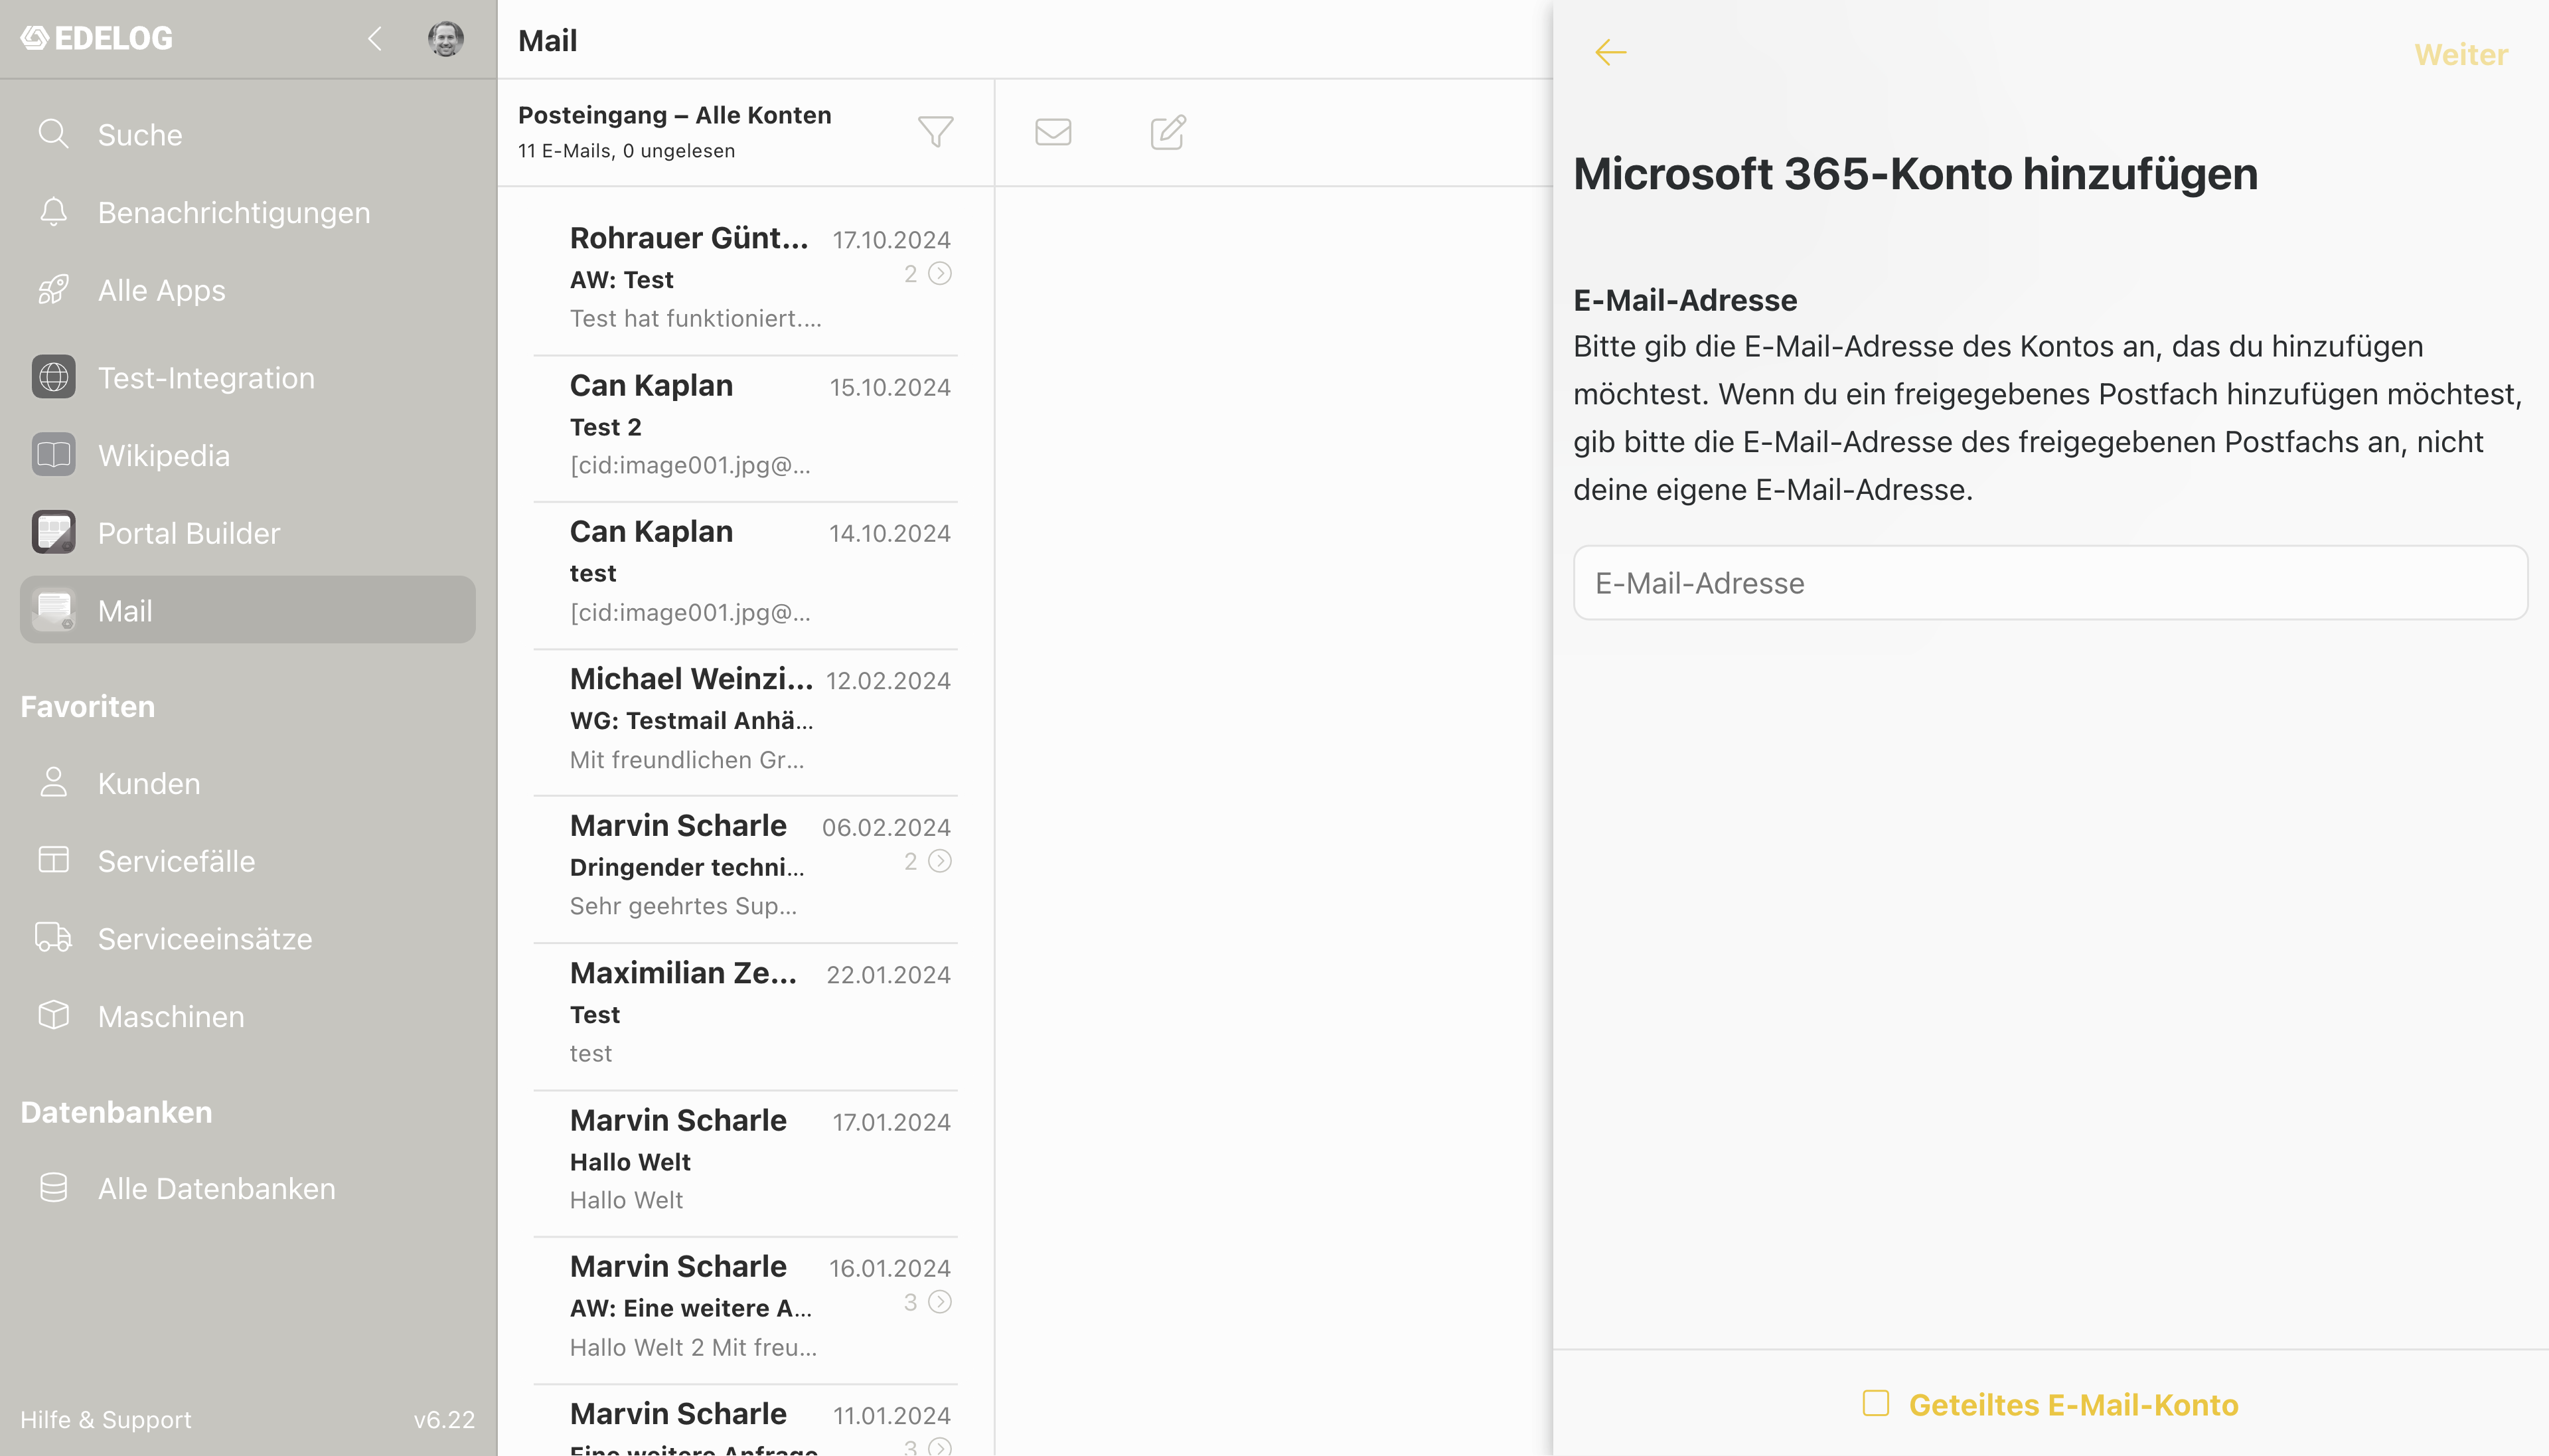This screenshot has width=2549, height=1456.
Task: Open Benachrichtigungen
Action: pyautogui.click(x=247, y=212)
